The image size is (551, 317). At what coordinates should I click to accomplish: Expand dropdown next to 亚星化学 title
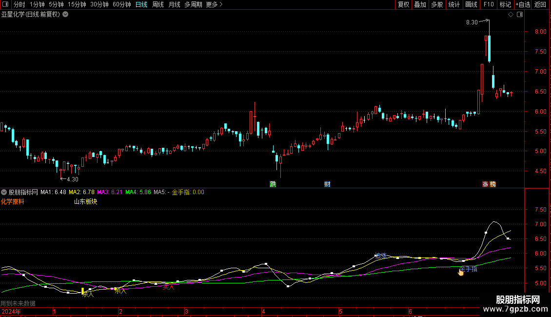pos(65,15)
